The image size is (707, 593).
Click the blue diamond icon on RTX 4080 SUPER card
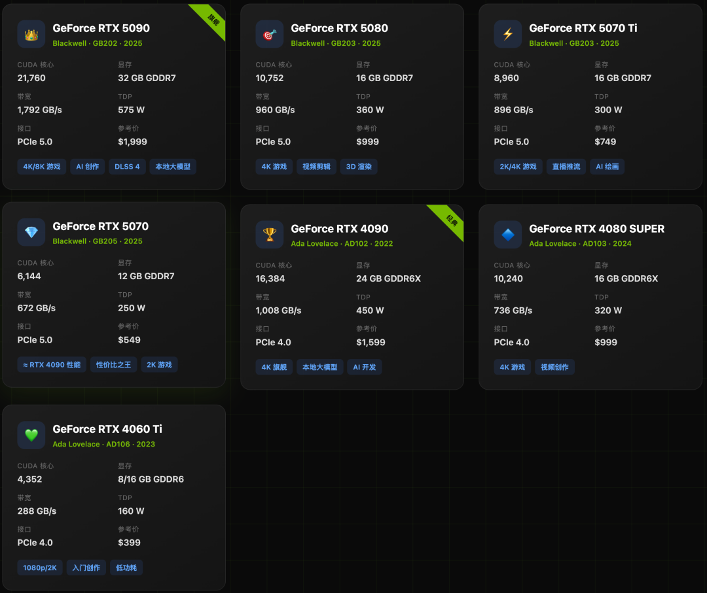coord(507,235)
